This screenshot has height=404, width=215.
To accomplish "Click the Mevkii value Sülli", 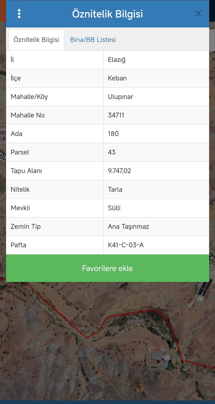I will pos(114,208).
